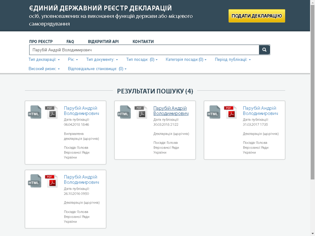Viewport: 315px width, 236px height.
Task: Click the magnifying glass search button
Action: (264, 50)
